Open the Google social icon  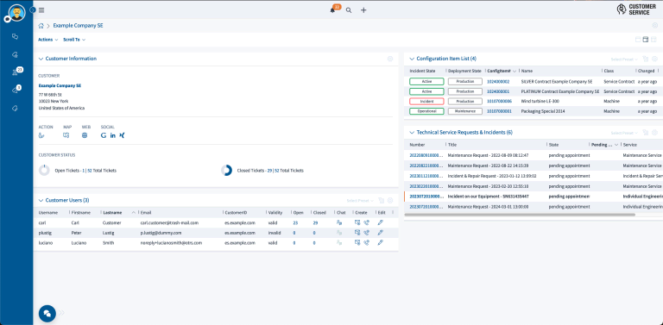(x=104, y=135)
